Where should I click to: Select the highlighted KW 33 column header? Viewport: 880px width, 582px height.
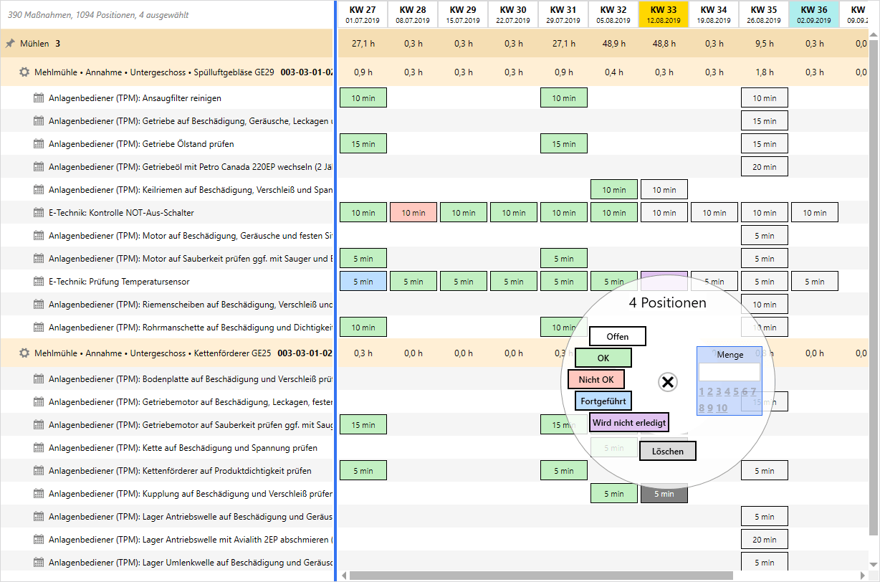point(664,14)
